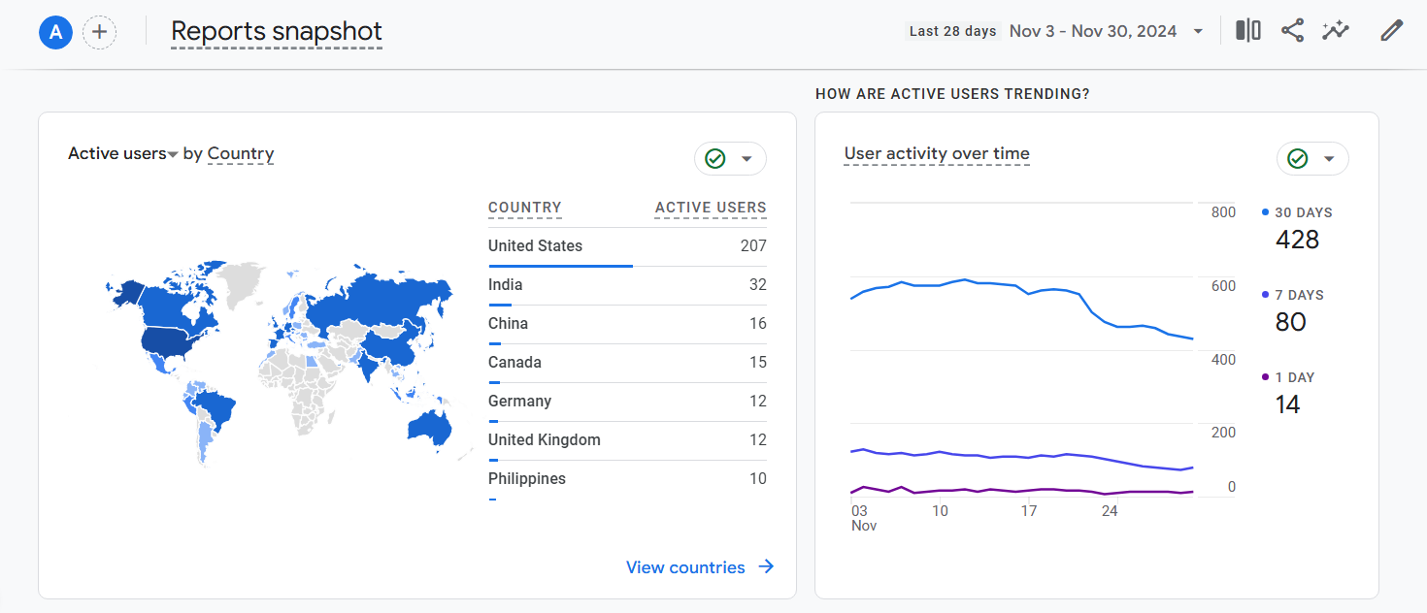
Task: Select the Philippines row
Action: coord(627,479)
